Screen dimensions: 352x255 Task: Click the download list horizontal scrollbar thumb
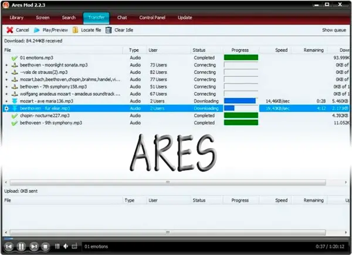(x=168, y=182)
